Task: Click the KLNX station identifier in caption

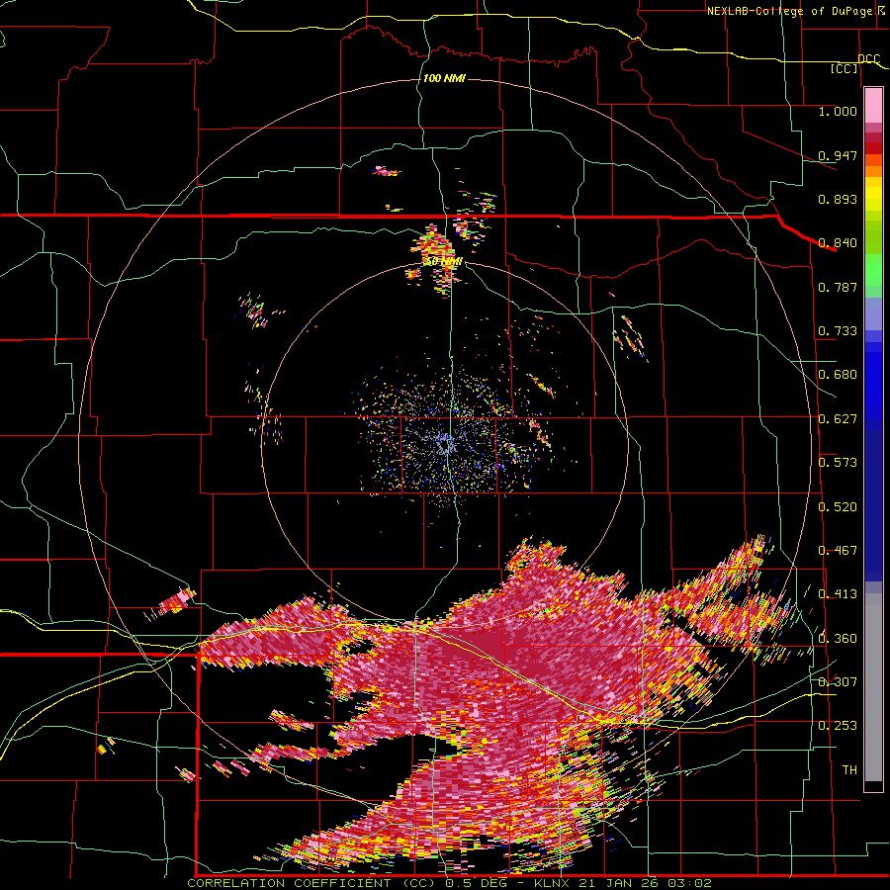Action: pyautogui.click(x=554, y=883)
